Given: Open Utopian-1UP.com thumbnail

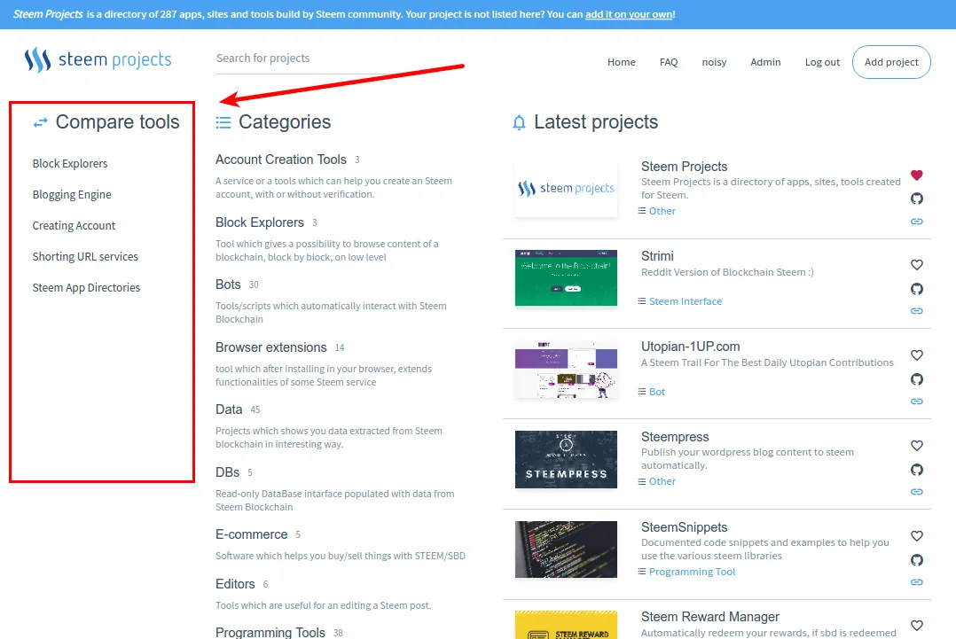Looking at the screenshot, I should (x=566, y=370).
